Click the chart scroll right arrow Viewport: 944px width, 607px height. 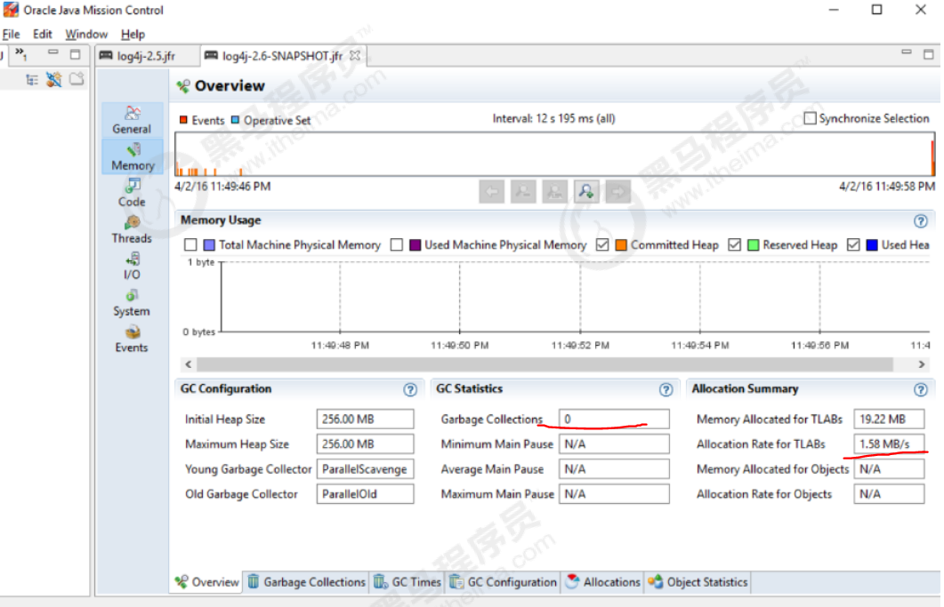point(921,364)
